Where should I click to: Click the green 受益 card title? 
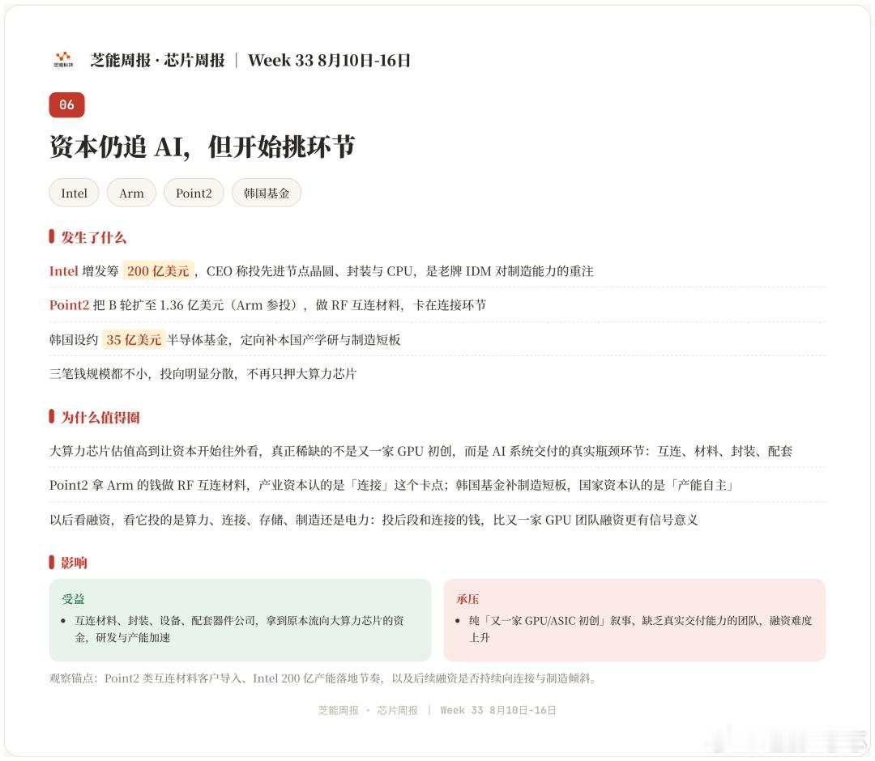pyautogui.click(x=73, y=599)
